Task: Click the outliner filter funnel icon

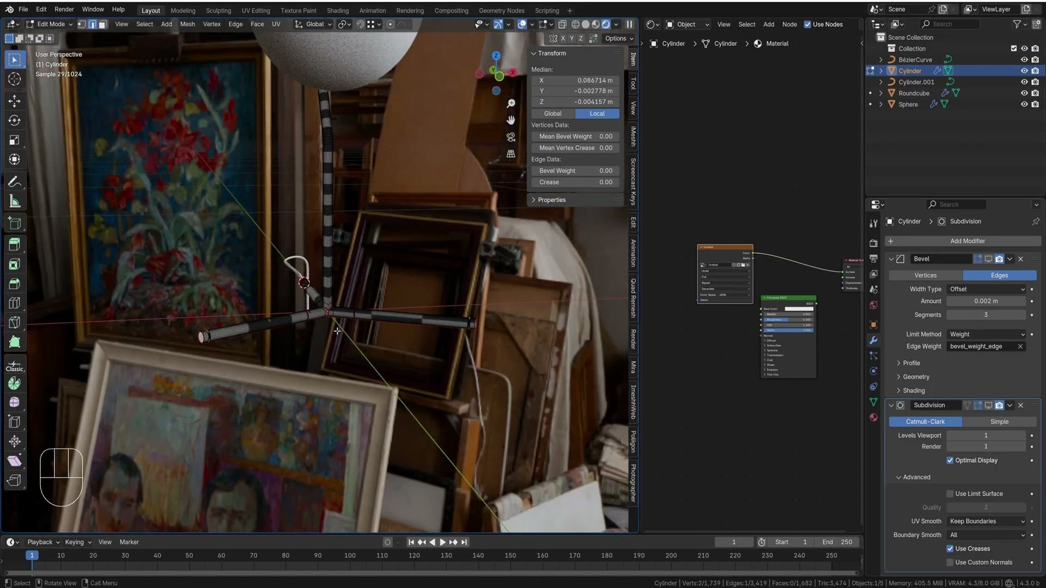Action: tap(1017, 24)
